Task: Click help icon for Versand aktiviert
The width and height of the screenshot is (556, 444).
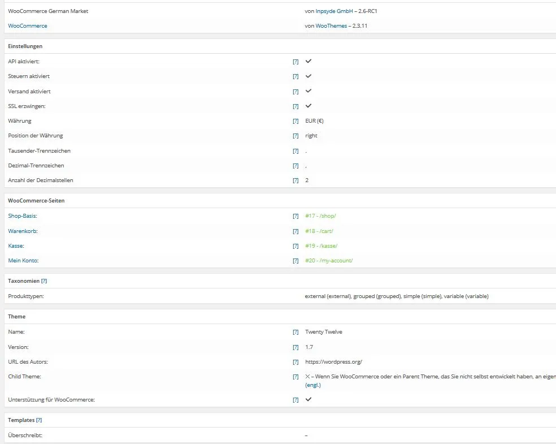Action: pos(296,92)
